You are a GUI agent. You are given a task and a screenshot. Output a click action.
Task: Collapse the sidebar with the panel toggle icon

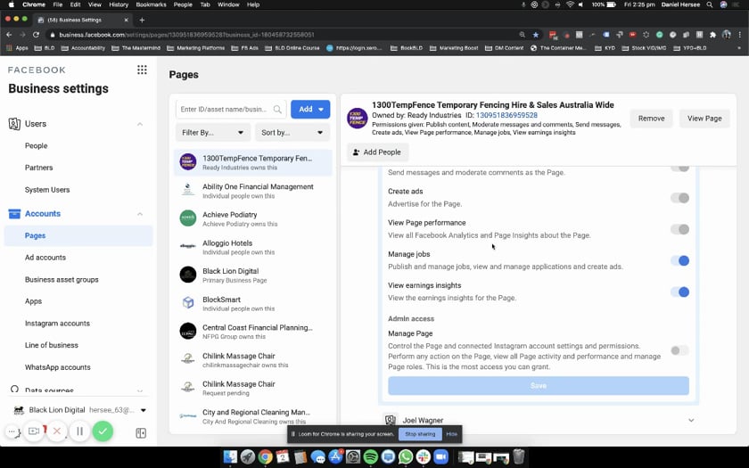click(x=141, y=432)
